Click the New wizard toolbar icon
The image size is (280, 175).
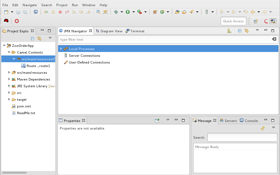(x=6, y=12)
